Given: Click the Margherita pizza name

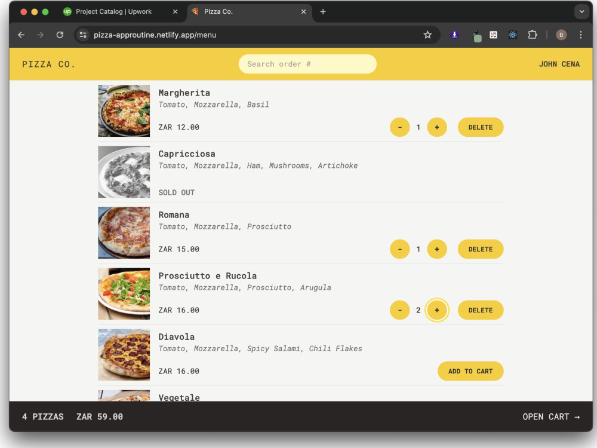Looking at the screenshot, I should coord(184,93).
